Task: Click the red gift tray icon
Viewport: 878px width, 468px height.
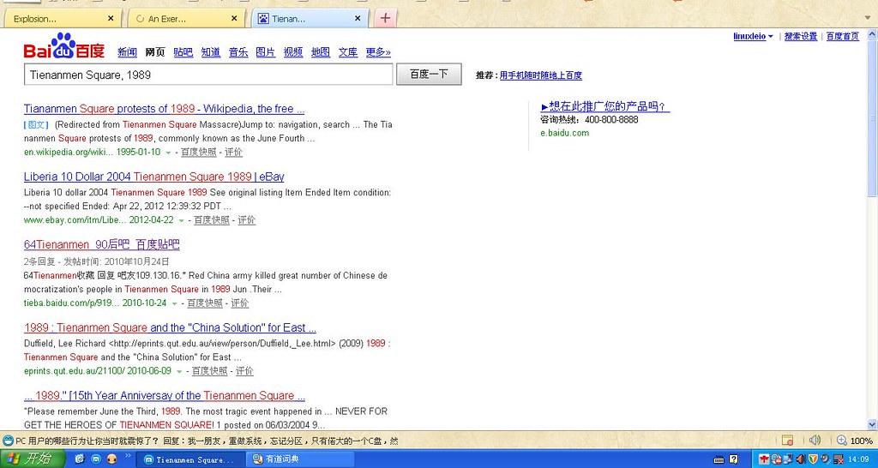Action: [x=765, y=459]
